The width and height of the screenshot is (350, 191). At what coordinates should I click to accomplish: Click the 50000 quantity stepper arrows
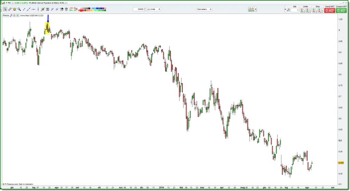click(x=145, y=9)
